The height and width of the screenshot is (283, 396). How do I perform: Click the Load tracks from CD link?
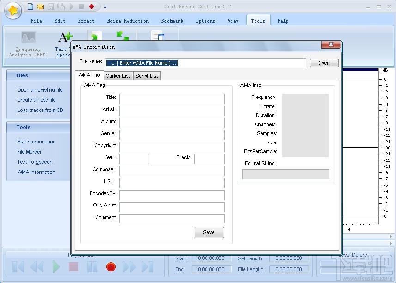(40, 110)
